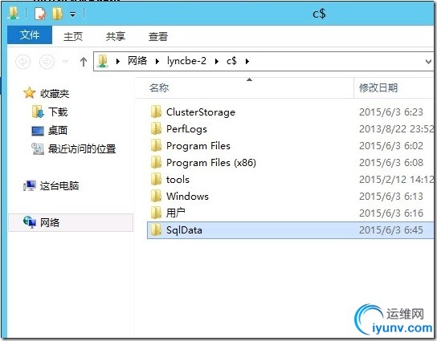Click the network location icon in address bar
The height and width of the screenshot is (341, 437).
102,61
